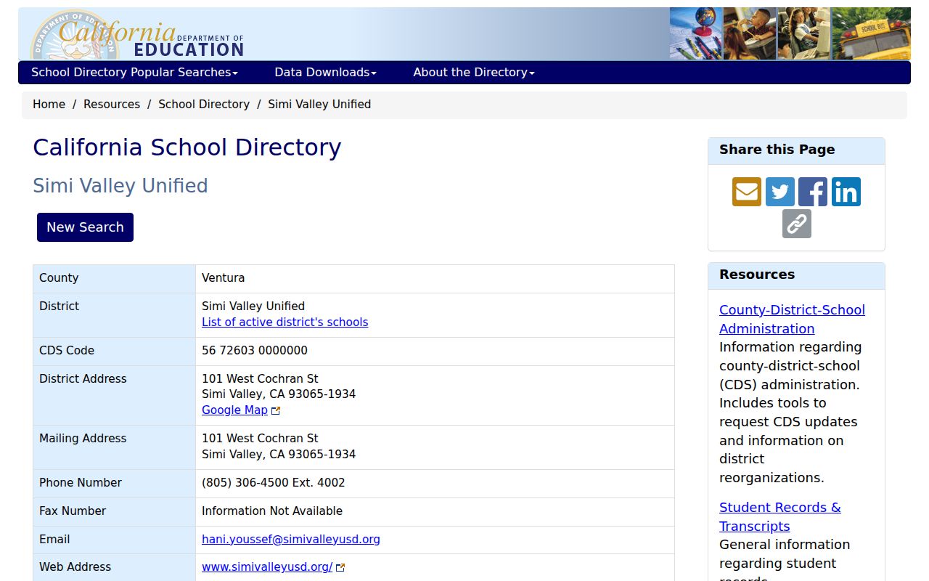Screen dimensions: 929x581
Task: Open List of active district's schools
Action: pos(285,322)
